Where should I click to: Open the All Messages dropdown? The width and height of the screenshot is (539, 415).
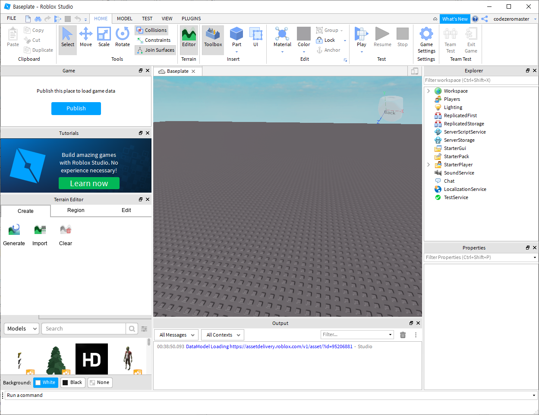pos(176,334)
